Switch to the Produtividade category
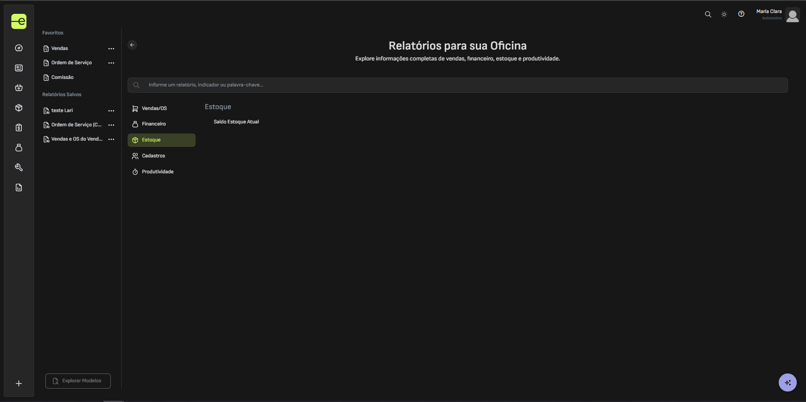Screen dimensions: 806x402 (x=157, y=172)
